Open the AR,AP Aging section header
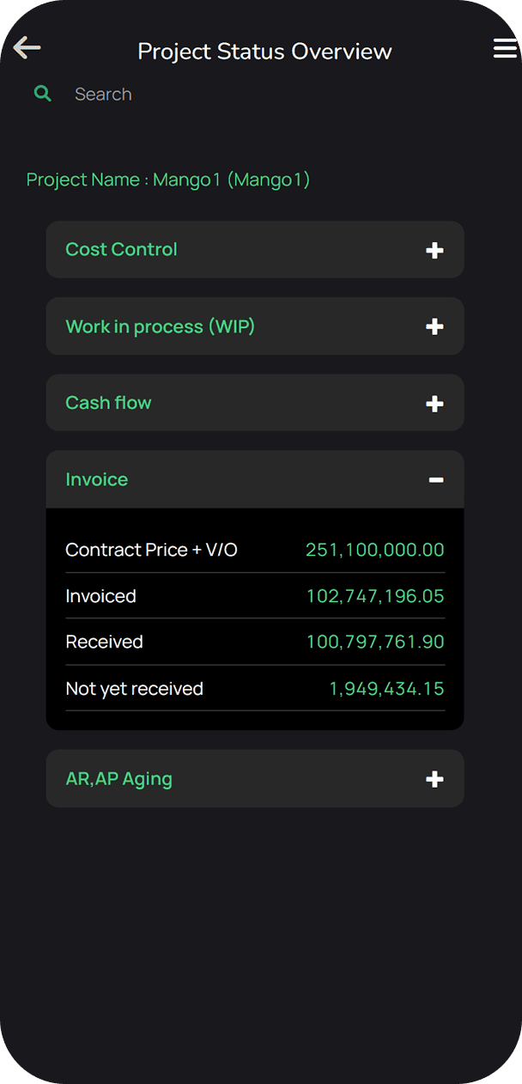522x1084 pixels. pos(118,779)
